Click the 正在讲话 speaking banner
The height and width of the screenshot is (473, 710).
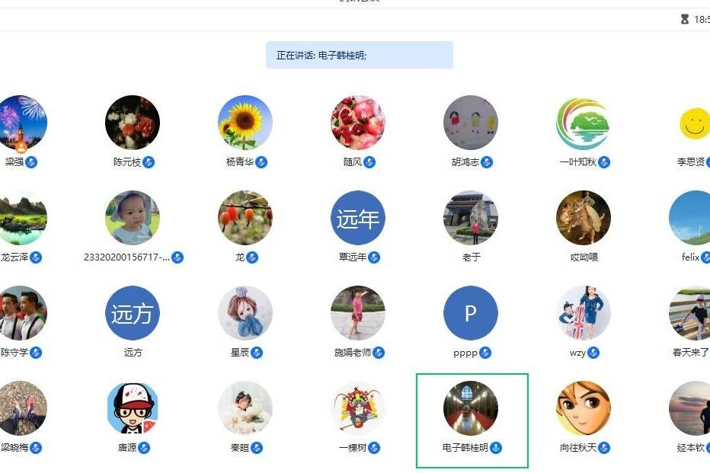click(359, 55)
